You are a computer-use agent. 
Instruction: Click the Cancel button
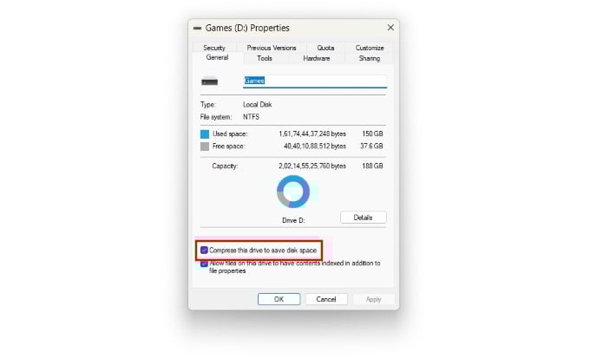pyautogui.click(x=326, y=299)
